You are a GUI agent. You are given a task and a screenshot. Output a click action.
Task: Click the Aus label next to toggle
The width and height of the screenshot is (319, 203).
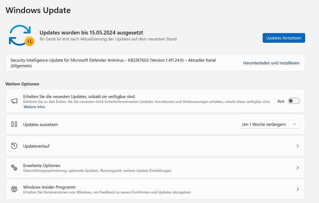pyautogui.click(x=281, y=101)
